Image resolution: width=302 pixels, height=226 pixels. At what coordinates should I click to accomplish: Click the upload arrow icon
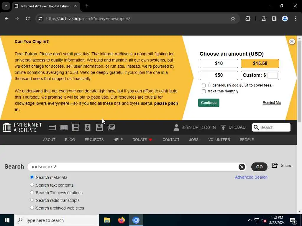click(223, 127)
